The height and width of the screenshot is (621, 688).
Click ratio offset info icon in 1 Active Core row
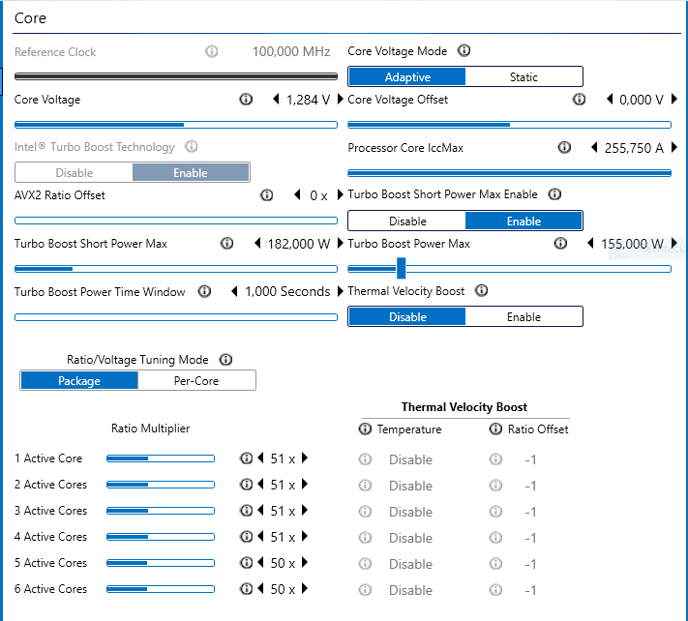495,459
